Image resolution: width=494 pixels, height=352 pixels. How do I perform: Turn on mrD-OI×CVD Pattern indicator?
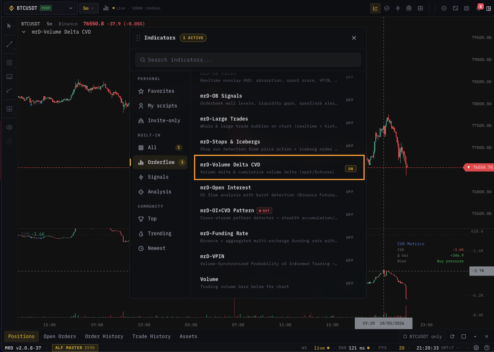(x=350, y=214)
